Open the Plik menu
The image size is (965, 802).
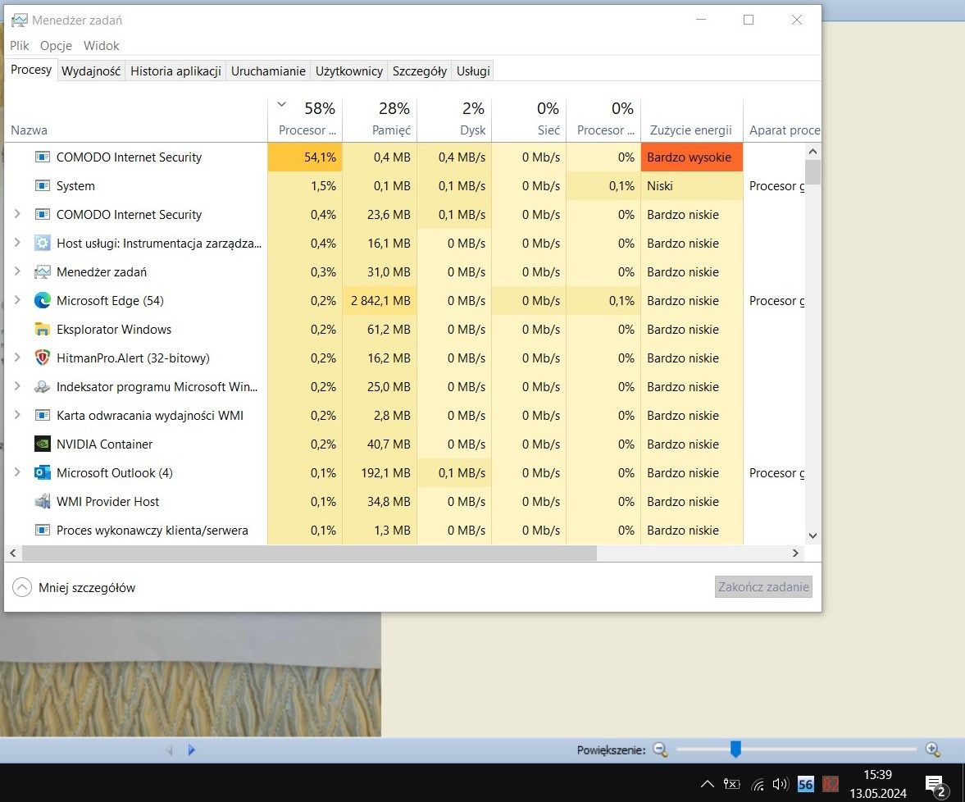click(x=19, y=46)
